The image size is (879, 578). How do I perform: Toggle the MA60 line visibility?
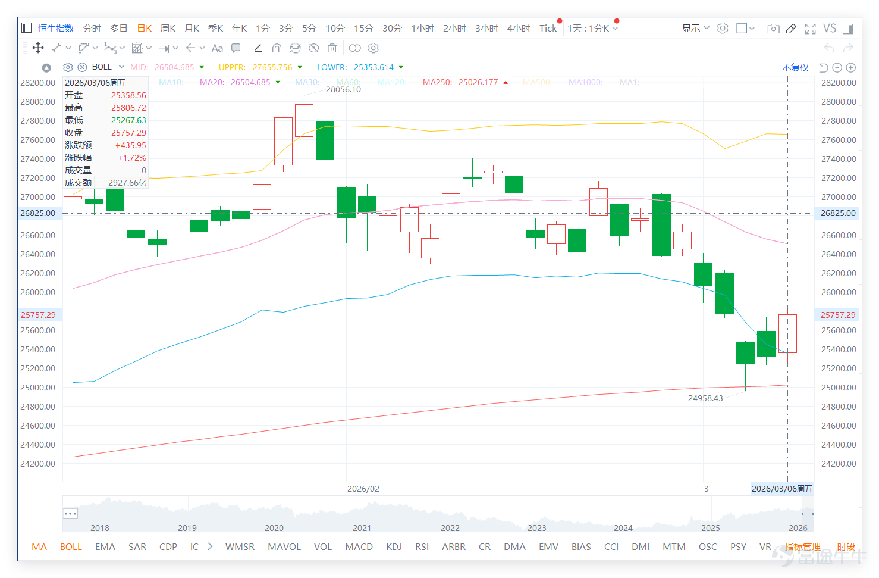(x=349, y=82)
